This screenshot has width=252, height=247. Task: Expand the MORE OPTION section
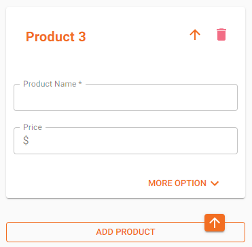click(x=183, y=183)
